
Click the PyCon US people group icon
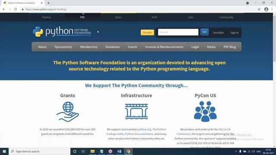205,112
